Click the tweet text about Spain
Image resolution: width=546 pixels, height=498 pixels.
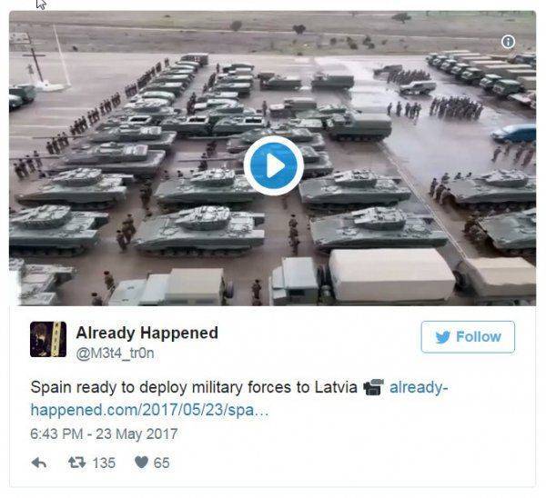click(x=194, y=387)
